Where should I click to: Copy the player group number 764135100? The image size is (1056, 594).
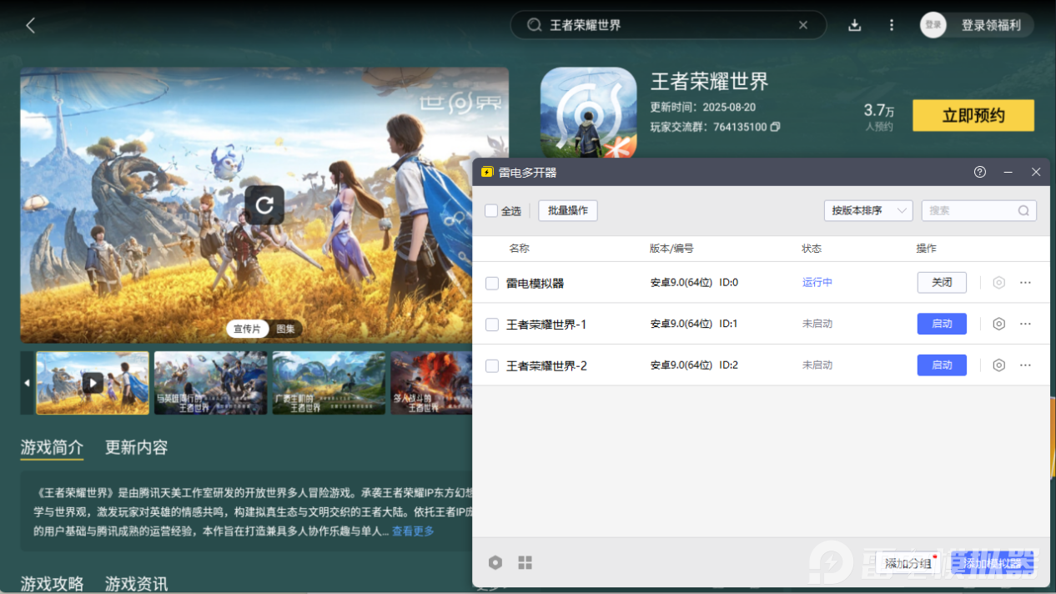[776, 128]
